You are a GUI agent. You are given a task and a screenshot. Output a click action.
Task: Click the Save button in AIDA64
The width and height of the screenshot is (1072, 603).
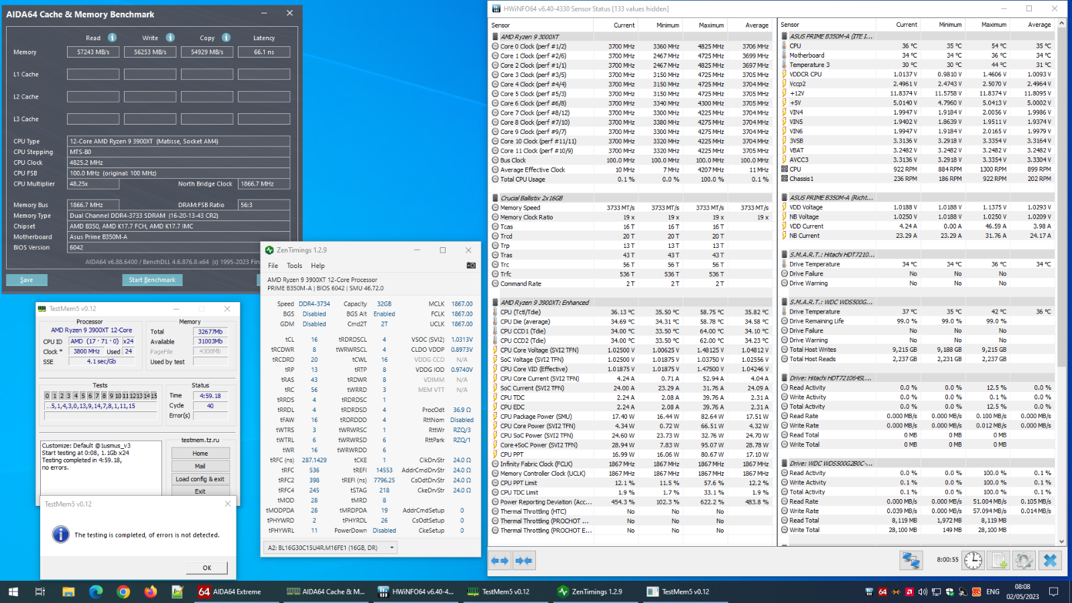(27, 280)
